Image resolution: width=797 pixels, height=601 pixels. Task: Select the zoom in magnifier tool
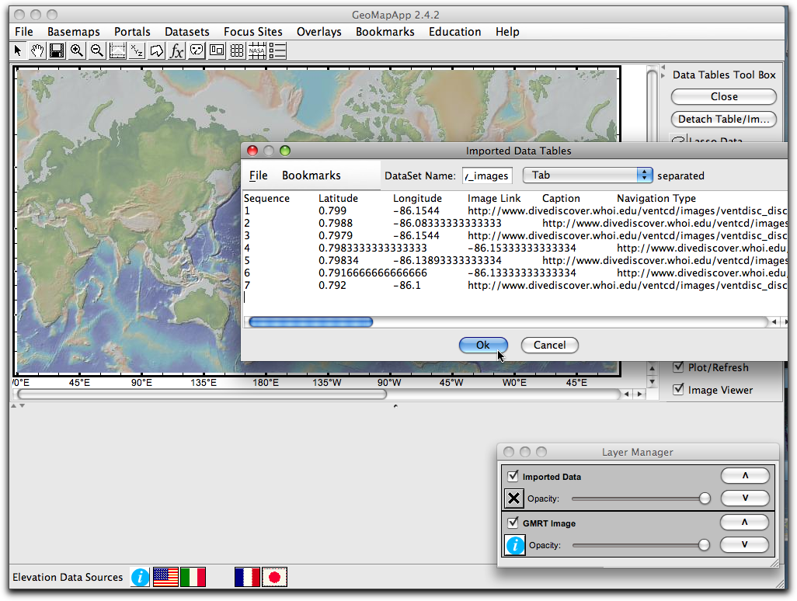pyautogui.click(x=76, y=50)
